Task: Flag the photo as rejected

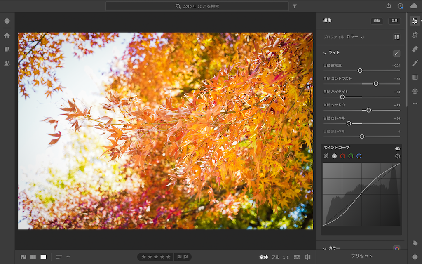Action: (x=186, y=257)
